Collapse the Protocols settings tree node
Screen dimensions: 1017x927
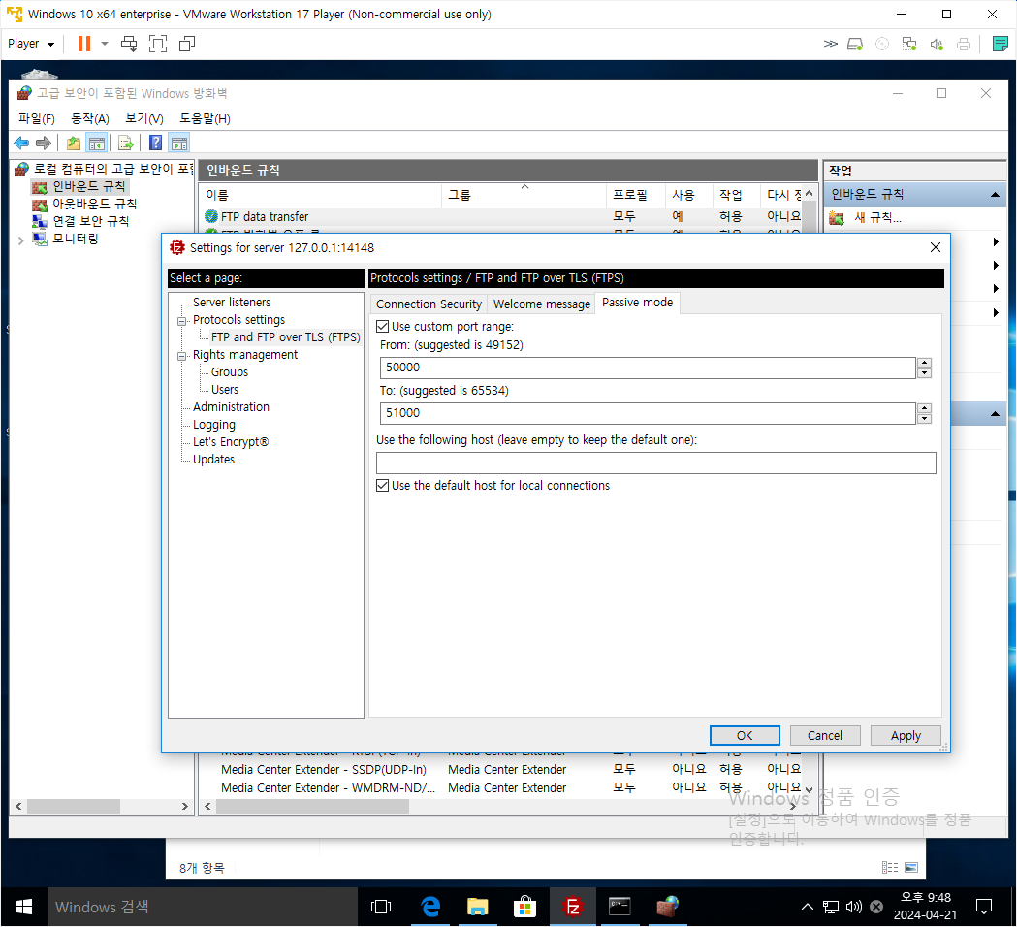pyautogui.click(x=181, y=321)
